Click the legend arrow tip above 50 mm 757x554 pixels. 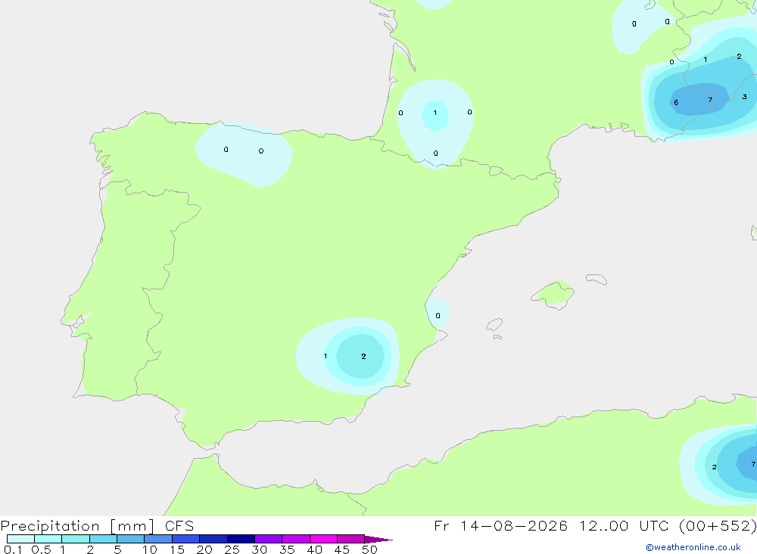378,539
